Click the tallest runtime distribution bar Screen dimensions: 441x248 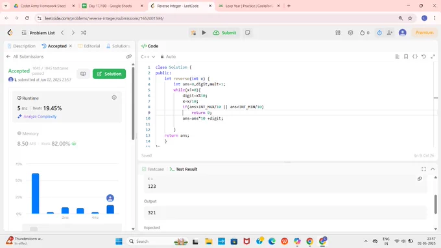click(x=36, y=194)
